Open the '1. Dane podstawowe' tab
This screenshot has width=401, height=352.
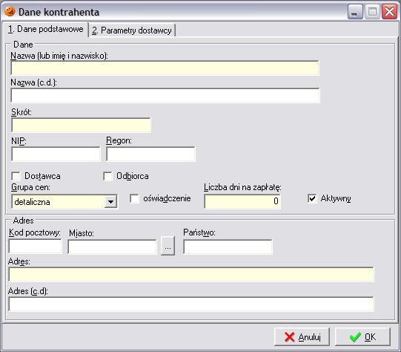point(45,29)
